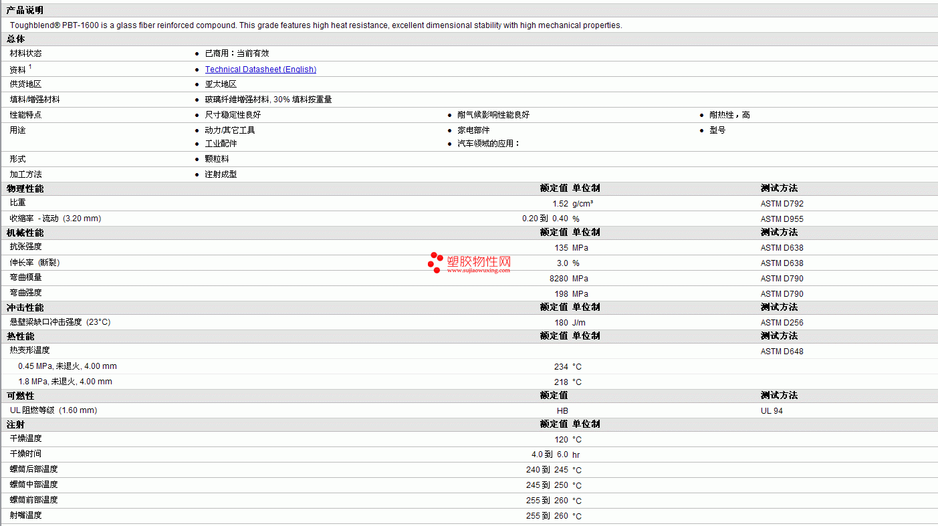The image size is (938, 526).
Task: Click ASTM D790 in the 弯曲强度 row
Action: 782,294
